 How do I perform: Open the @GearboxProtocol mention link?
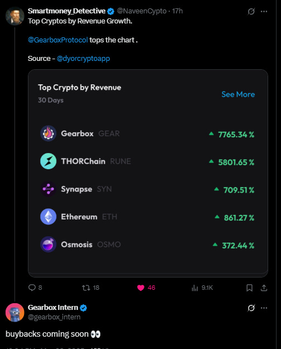(x=58, y=40)
